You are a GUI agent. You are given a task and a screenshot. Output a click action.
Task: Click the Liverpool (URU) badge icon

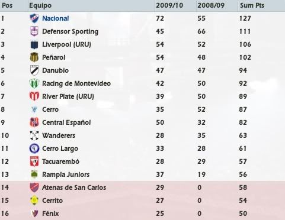(34, 44)
